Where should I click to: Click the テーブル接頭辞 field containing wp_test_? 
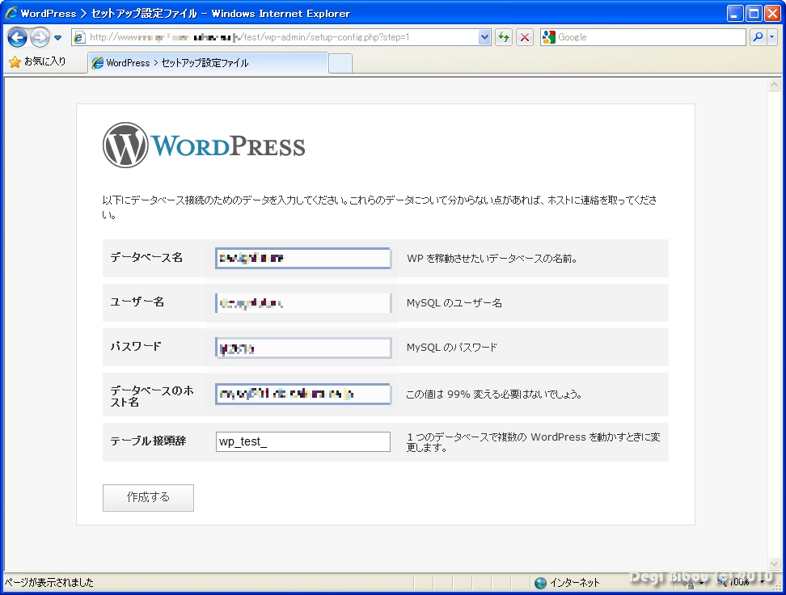[302, 441]
